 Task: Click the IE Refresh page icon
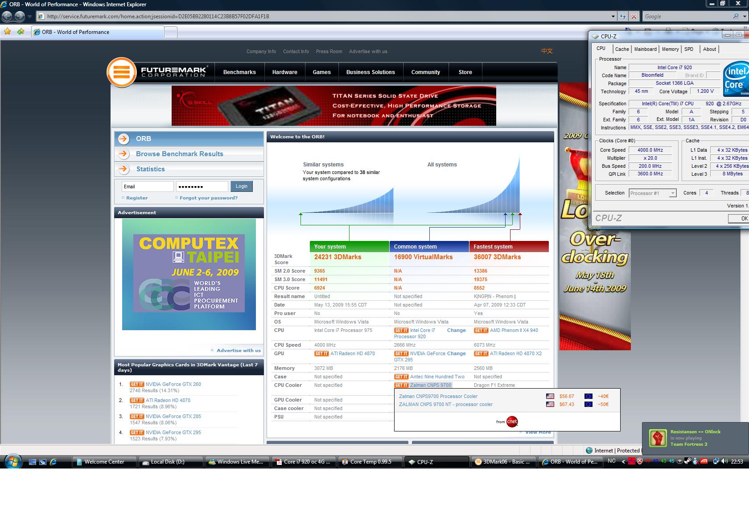(623, 17)
